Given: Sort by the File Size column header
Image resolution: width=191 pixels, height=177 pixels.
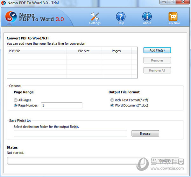Looking at the screenshot, I should click(84, 51).
